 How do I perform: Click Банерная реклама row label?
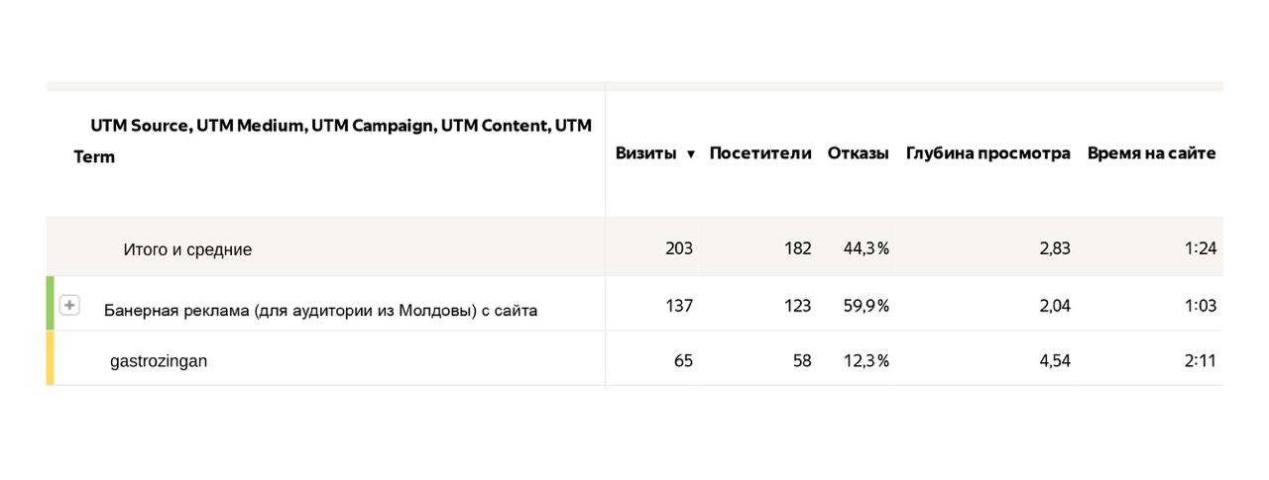(320, 311)
